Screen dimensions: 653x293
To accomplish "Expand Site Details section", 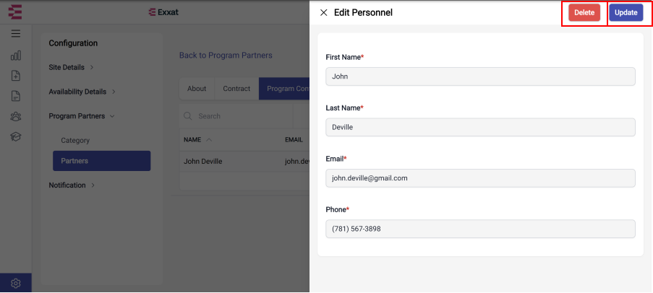I will (x=71, y=67).
